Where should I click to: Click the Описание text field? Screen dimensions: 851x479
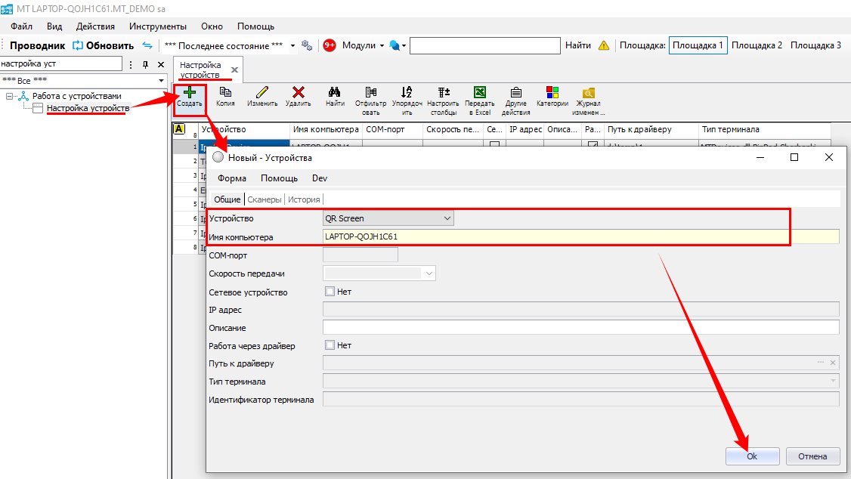click(580, 328)
